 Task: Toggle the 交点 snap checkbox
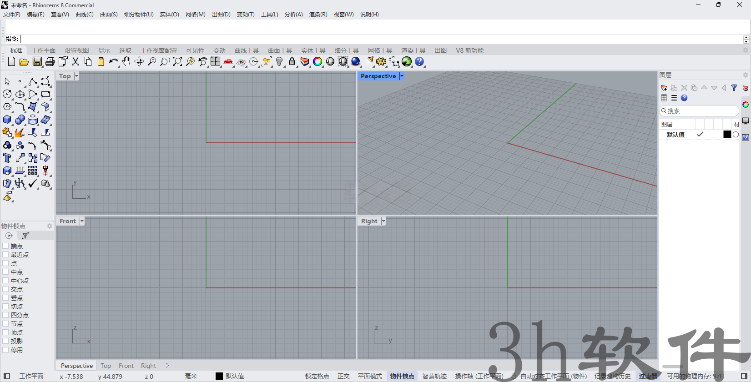click(x=6, y=289)
